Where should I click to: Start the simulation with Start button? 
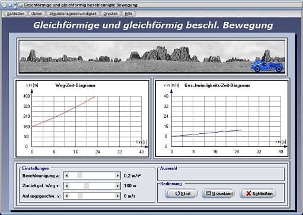(181, 194)
